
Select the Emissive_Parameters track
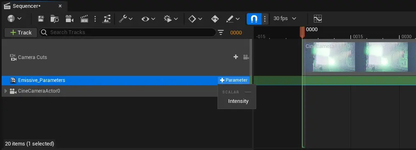[x=126, y=80]
